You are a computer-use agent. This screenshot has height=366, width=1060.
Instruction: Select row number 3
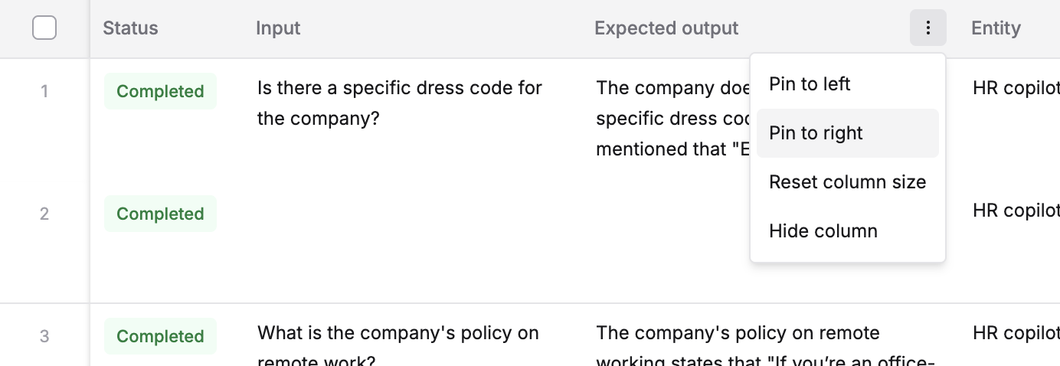[x=44, y=336]
